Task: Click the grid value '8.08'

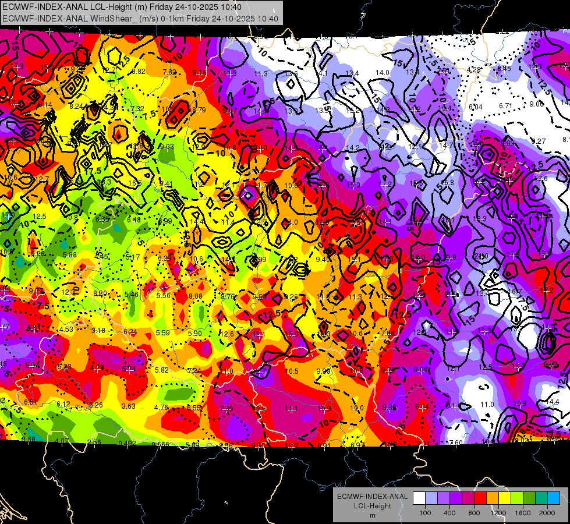Action: pos(195,296)
